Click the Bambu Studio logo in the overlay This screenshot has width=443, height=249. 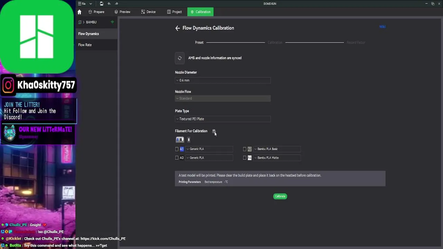37,36
